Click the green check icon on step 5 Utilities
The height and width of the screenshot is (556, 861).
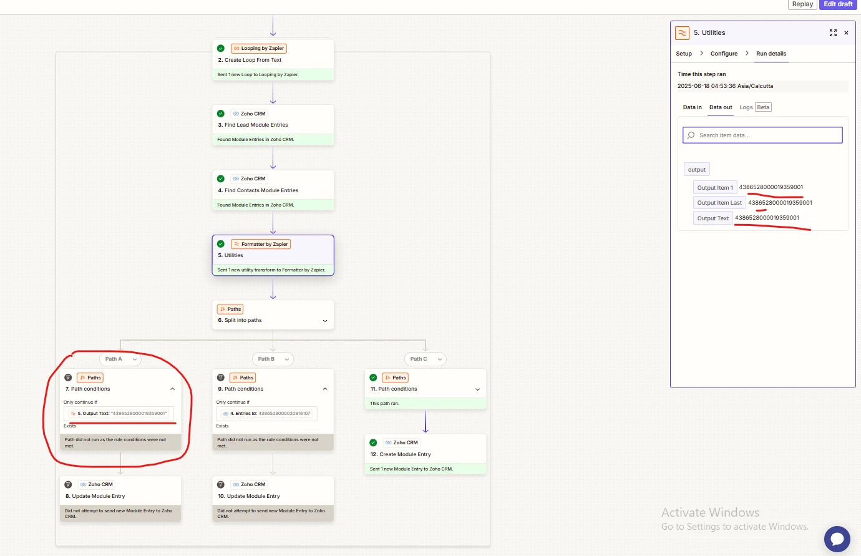(x=221, y=244)
